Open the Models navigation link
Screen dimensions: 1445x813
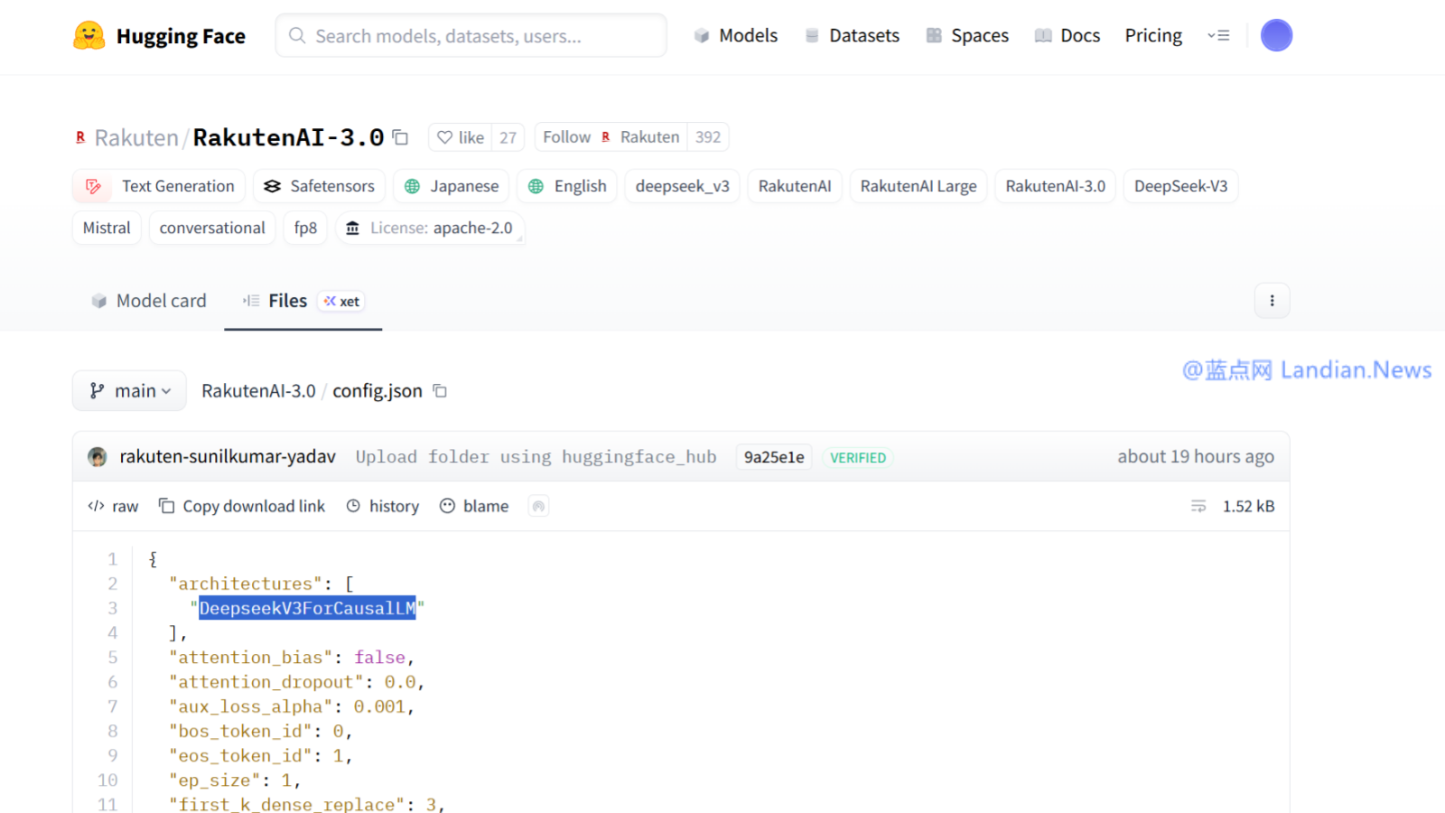tap(736, 36)
